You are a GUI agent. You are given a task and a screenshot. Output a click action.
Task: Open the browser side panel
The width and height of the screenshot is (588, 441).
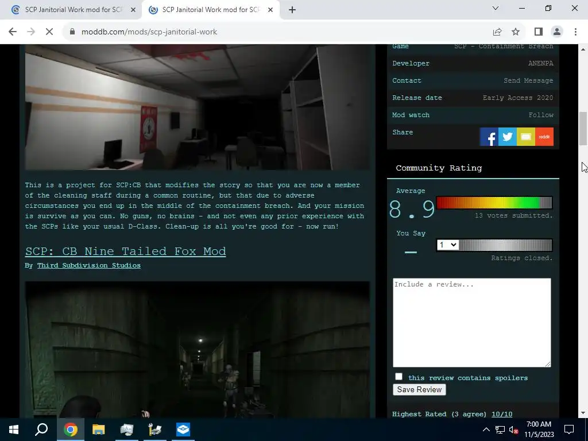pyautogui.click(x=539, y=32)
